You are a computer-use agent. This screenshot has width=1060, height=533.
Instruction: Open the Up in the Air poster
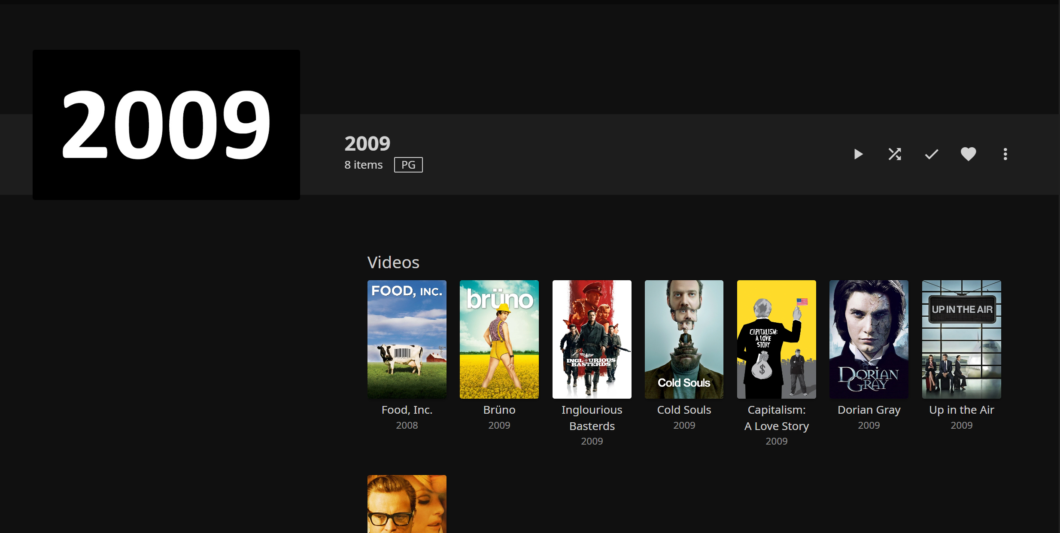click(x=961, y=339)
